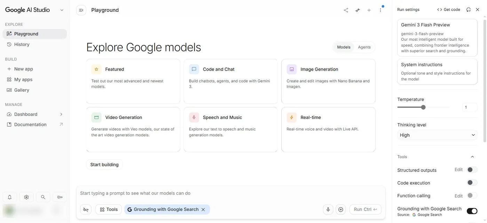This screenshot has width=487, height=223.
Task: Collapse the Tools section chevron
Action: pos(472,157)
